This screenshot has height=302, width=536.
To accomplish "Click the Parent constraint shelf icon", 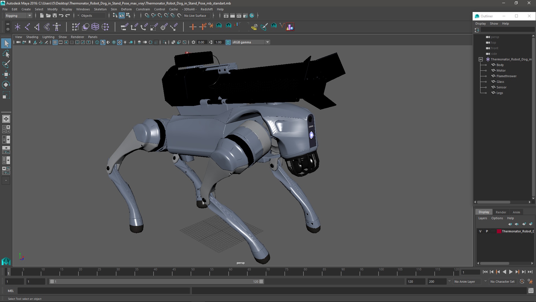I will [x=124, y=27].
